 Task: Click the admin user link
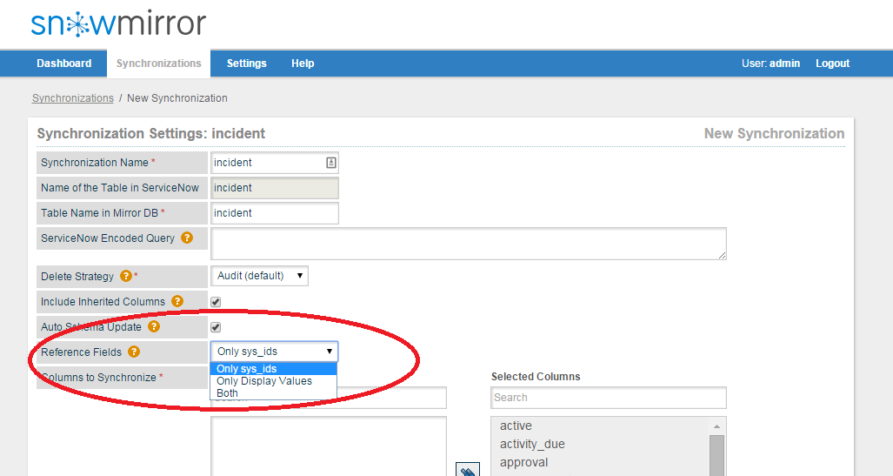click(785, 64)
